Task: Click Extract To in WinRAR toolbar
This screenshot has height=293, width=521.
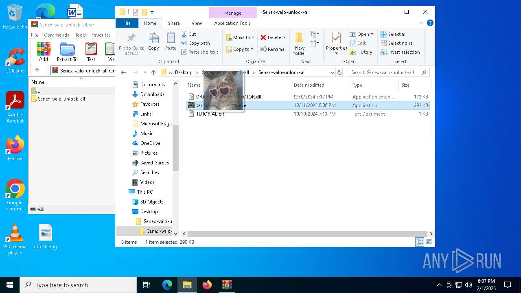Action: pos(67,52)
